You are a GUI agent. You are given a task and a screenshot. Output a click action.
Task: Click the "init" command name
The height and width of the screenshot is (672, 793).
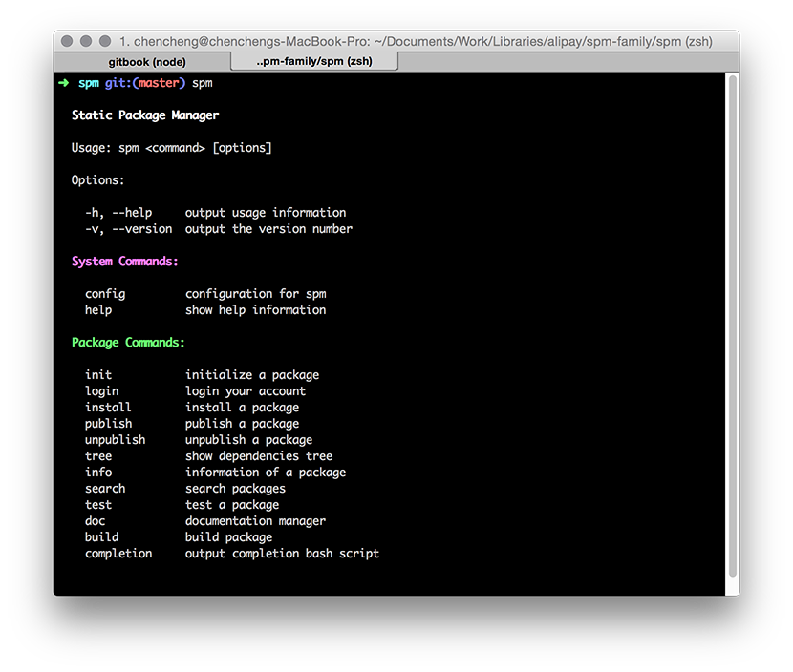[x=98, y=375]
